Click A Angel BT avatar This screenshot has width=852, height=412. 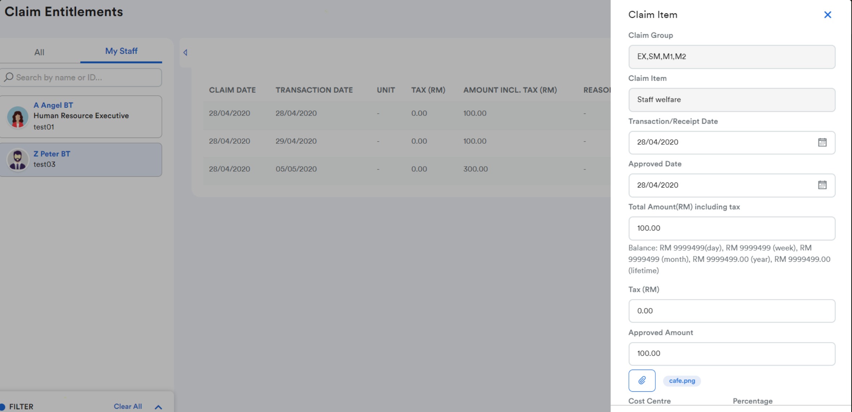[17, 117]
